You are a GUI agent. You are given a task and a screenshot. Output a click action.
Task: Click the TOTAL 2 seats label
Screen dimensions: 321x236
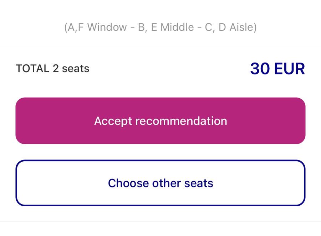pos(53,69)
